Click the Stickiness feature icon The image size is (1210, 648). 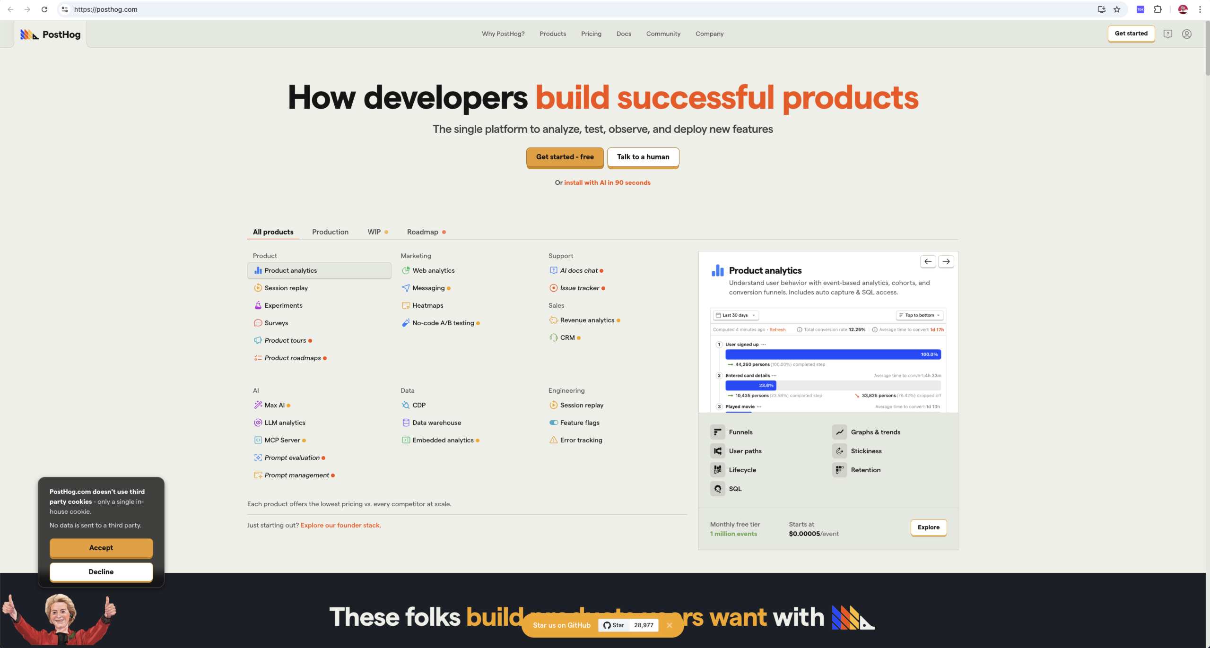click(839, 451)
